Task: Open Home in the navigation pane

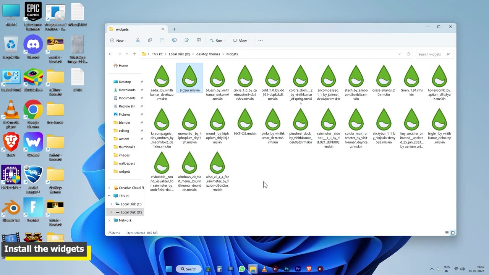Action: [123, 66]
